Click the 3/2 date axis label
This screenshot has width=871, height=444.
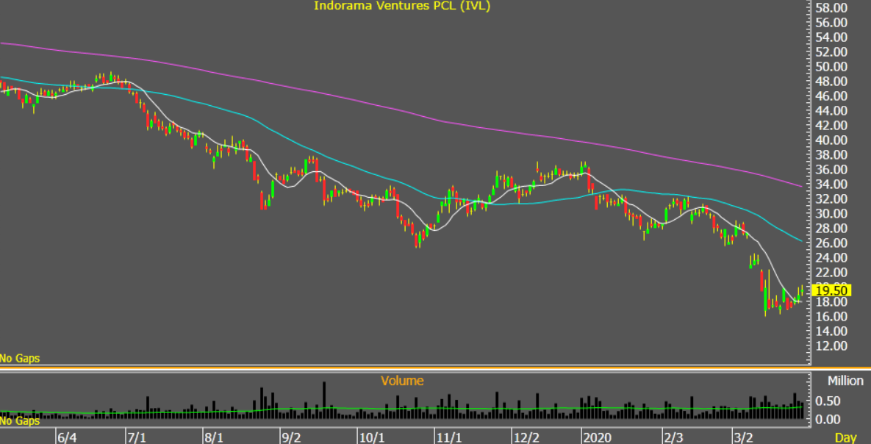coord(744,437)
